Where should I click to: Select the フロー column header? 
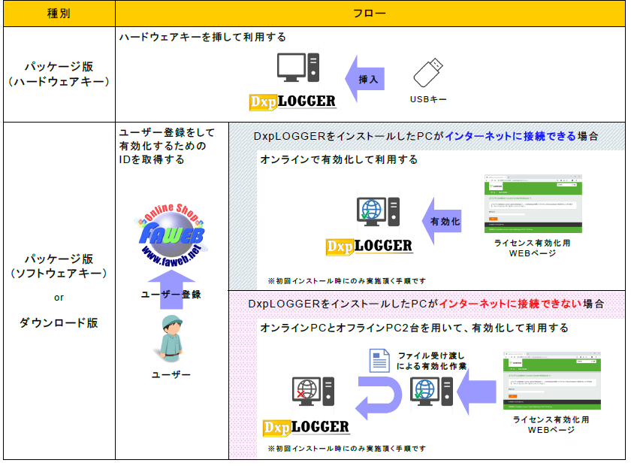tap(370, 14)
